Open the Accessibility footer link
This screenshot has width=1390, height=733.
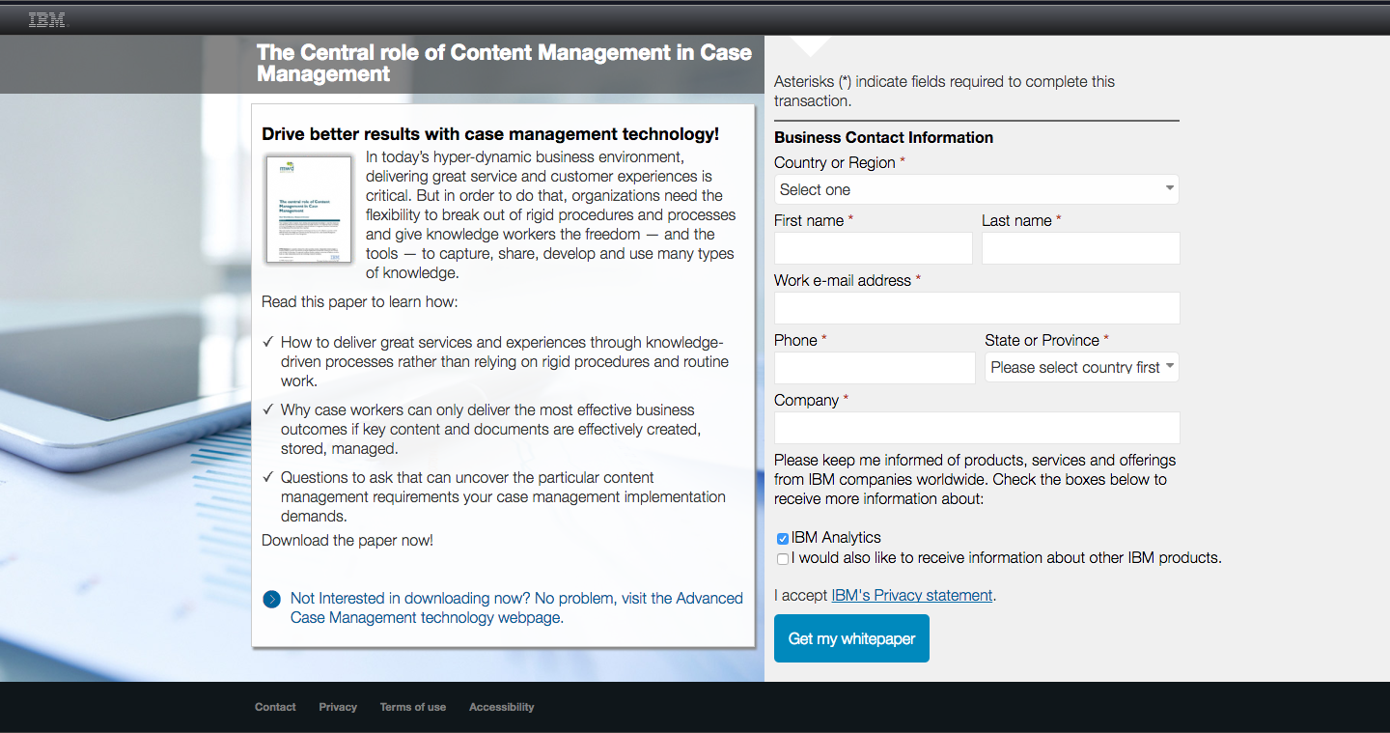[x=501, y=707]
